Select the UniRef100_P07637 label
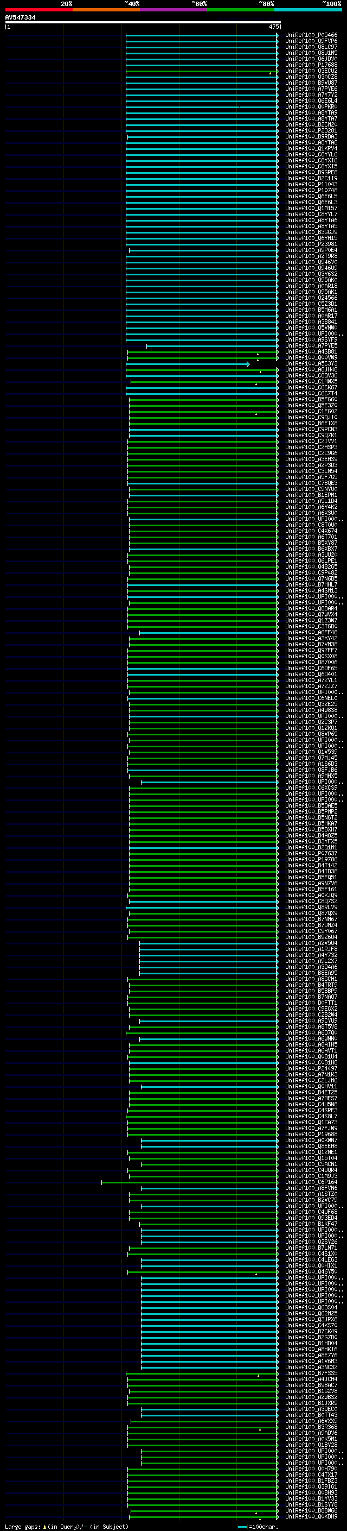 (x=311, y=853)
